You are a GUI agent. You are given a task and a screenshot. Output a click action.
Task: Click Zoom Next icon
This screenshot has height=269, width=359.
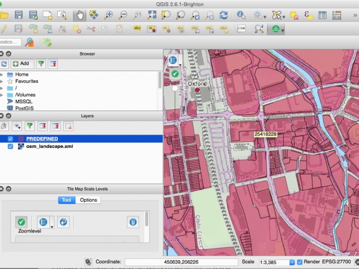point(209,15)
